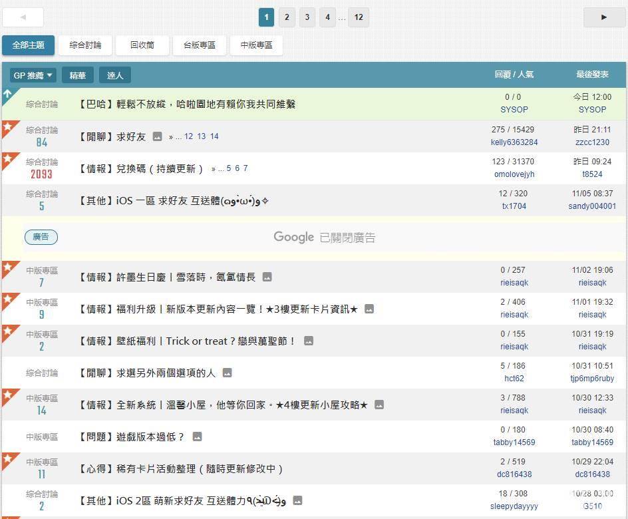Click image icon next to 求選另外兩個選項的人
Image resolution: width=628 pixels, height=519 pixels.
[227, 373]
